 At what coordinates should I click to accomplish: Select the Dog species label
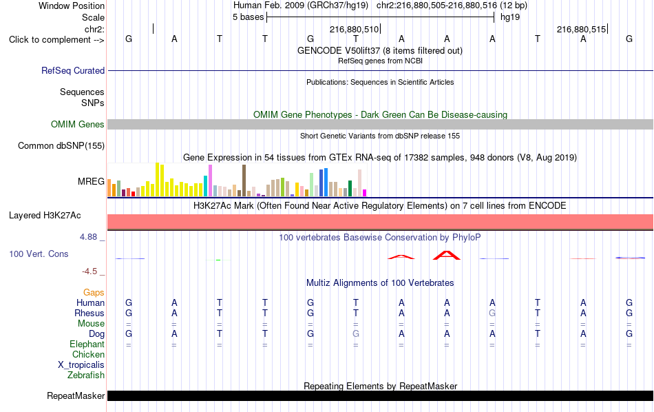[x=96, y=334]
